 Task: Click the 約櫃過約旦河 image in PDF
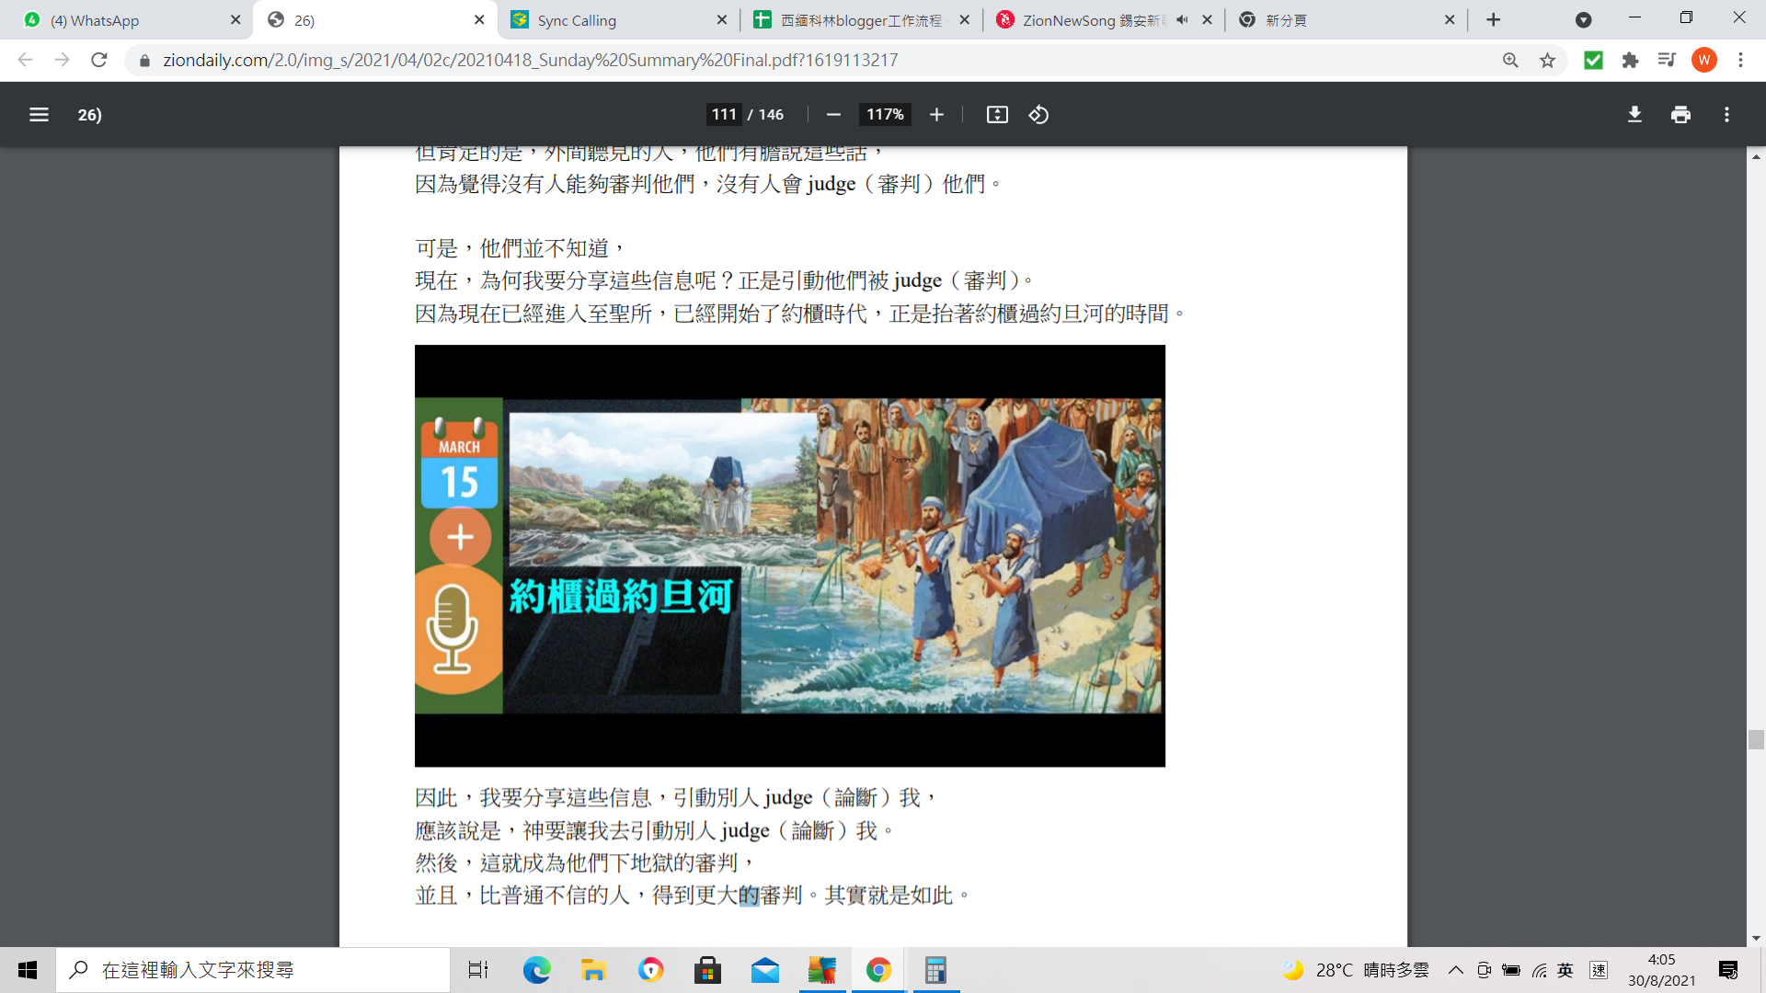click(x=789, y=555)
